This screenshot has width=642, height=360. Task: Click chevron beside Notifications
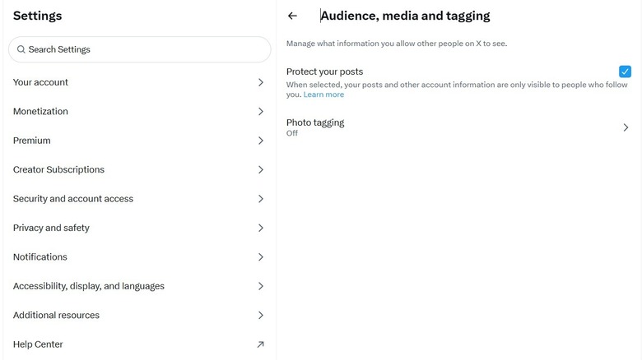point(260,257)
